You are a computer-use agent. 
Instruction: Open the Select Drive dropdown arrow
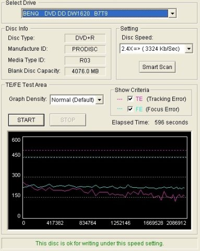172,14
